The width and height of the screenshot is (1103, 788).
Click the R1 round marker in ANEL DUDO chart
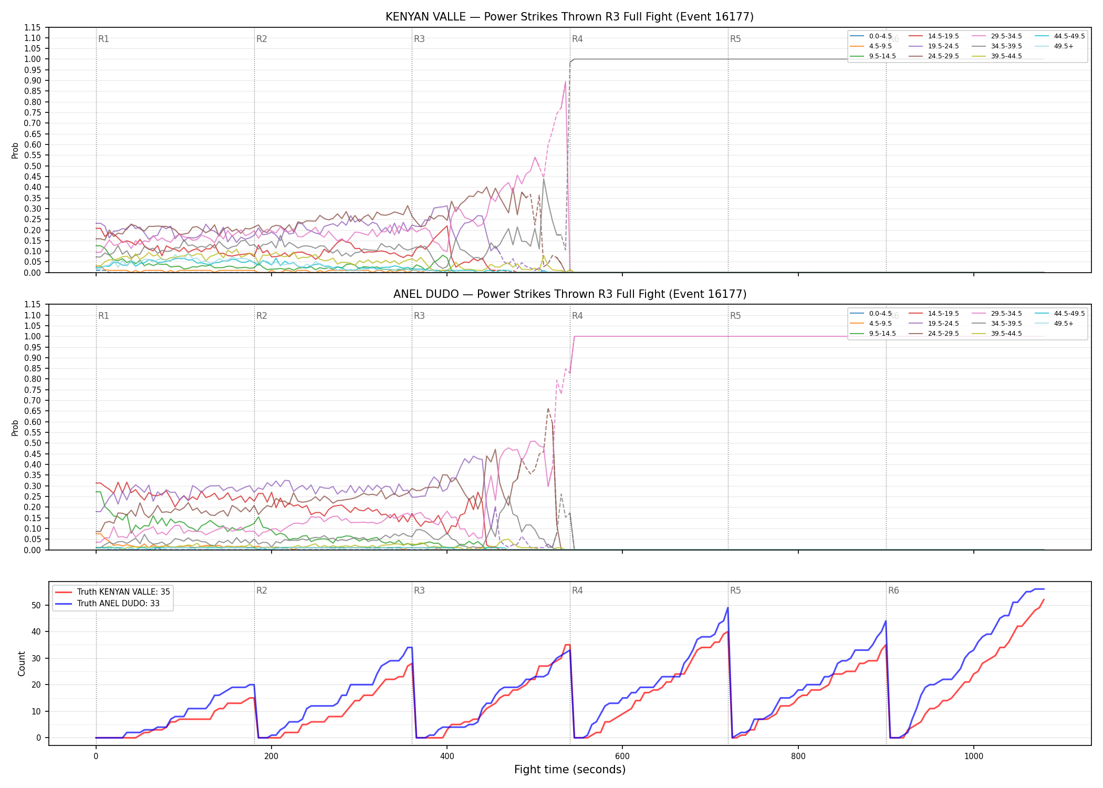coord(103,316)
